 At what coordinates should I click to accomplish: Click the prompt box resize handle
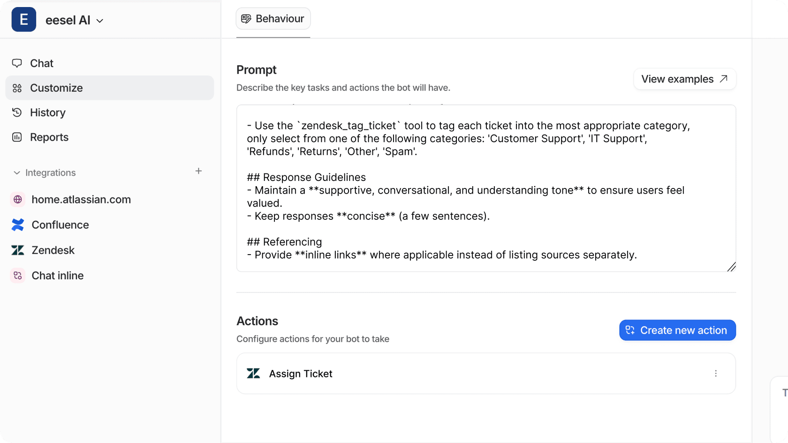pos(731,267)
